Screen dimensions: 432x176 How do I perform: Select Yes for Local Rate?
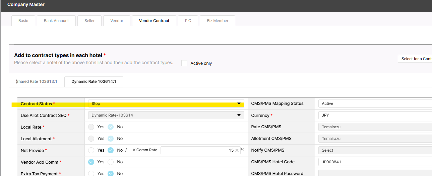pyautogui.click(x=91, y=127)
